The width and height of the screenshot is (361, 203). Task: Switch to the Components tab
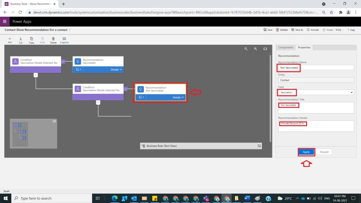286,48
